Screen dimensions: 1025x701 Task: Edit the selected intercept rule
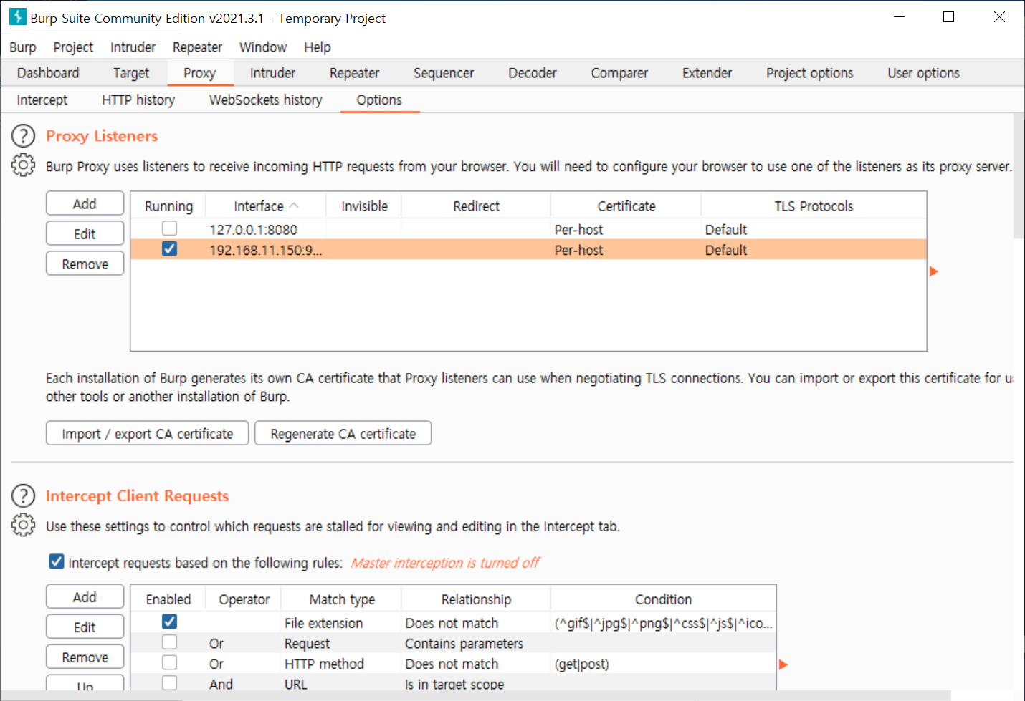tap(85, 627)
